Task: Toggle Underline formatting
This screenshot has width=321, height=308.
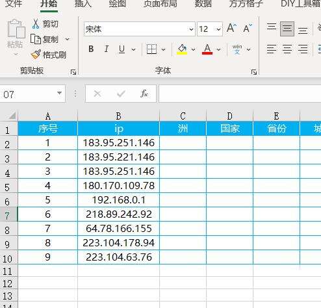Action: click(122, 49)
